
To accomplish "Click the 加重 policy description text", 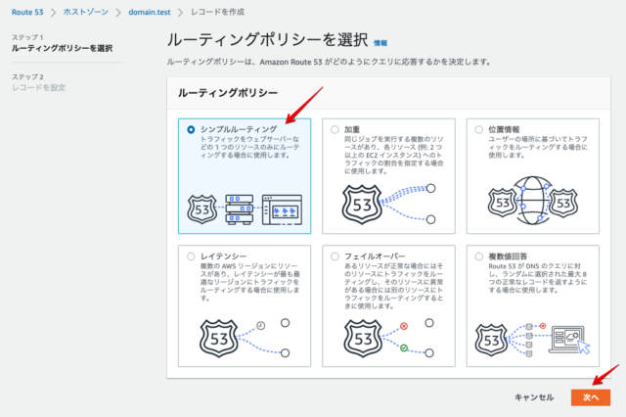I will click(394, 155).
